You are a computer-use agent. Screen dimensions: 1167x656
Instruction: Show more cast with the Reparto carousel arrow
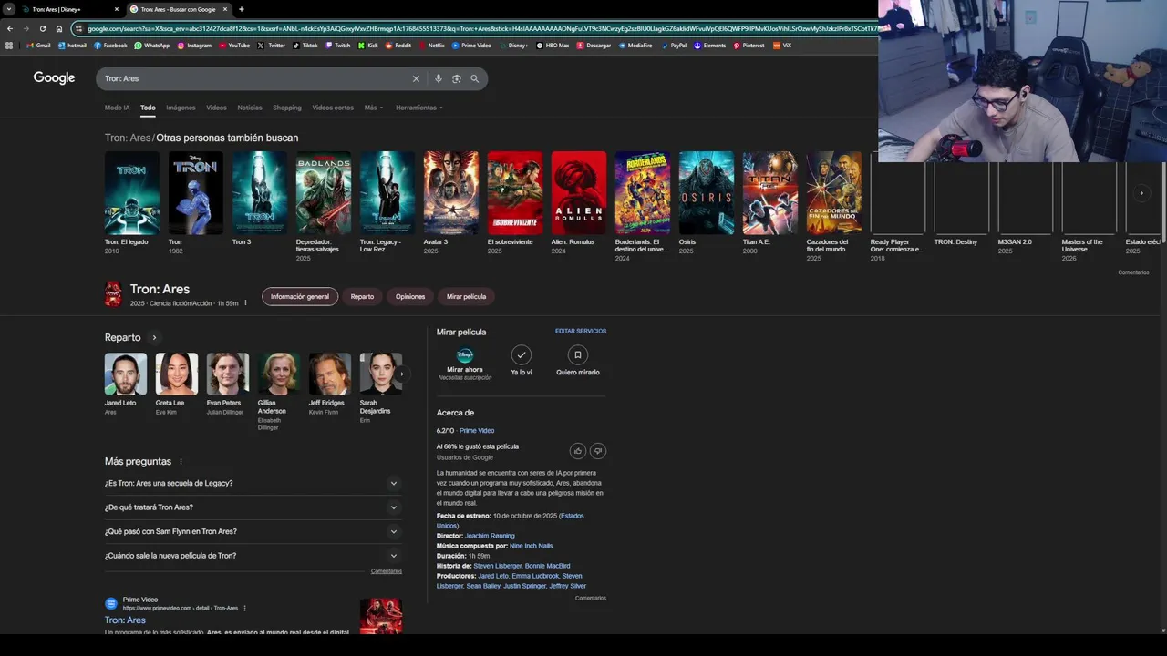pyautogui.click(x=401, y=374)
